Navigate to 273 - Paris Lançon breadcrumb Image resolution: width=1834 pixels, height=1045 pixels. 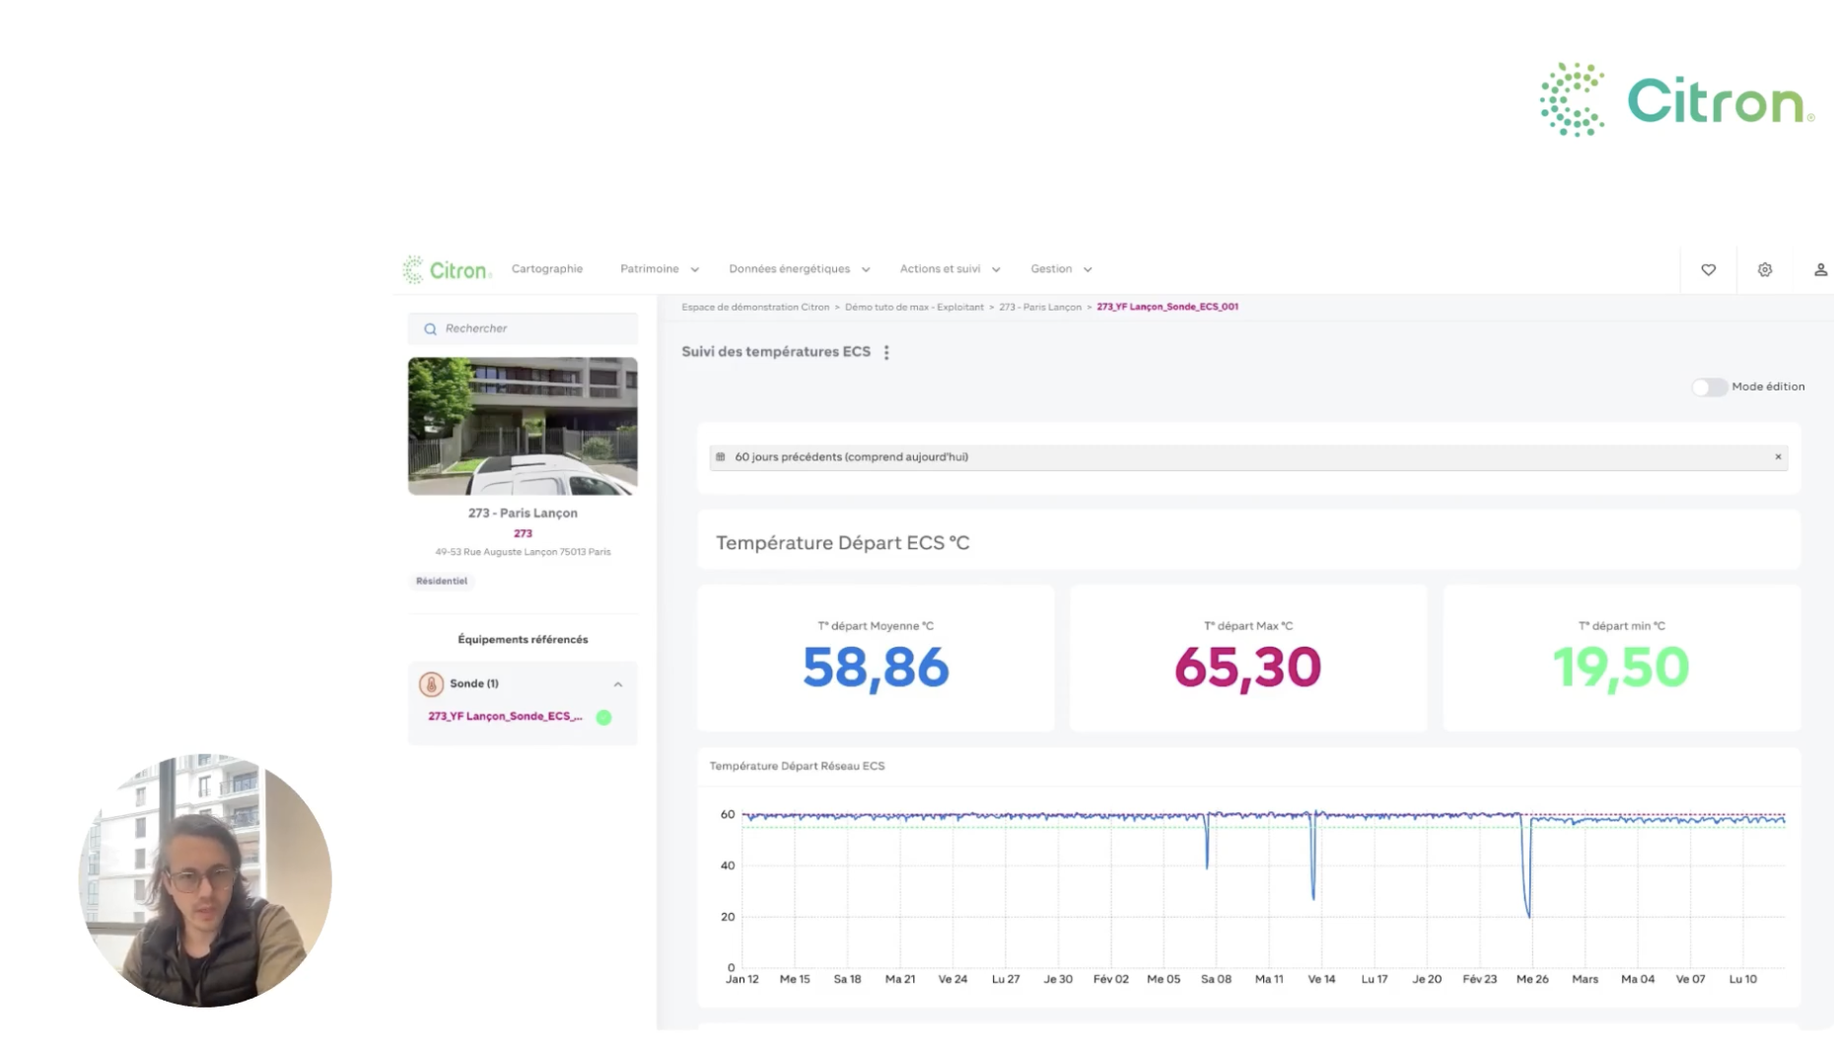1039,307
